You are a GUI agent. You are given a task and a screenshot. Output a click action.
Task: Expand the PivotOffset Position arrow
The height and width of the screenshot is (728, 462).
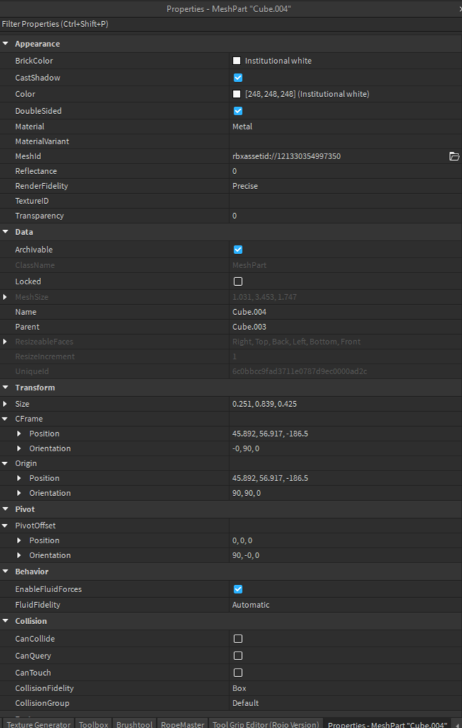19,541
